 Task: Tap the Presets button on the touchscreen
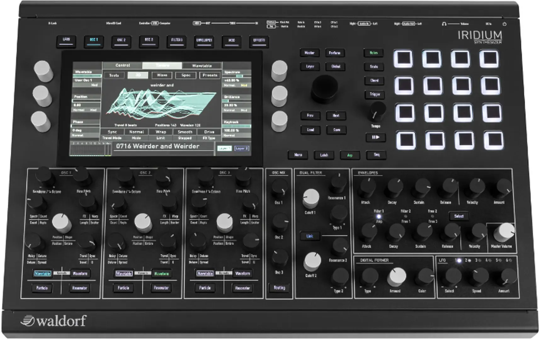pos(210,75)
